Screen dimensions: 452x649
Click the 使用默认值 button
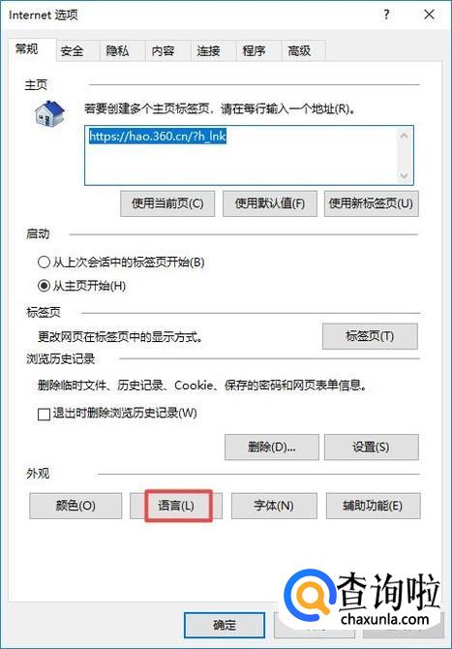tap(270, 203)
